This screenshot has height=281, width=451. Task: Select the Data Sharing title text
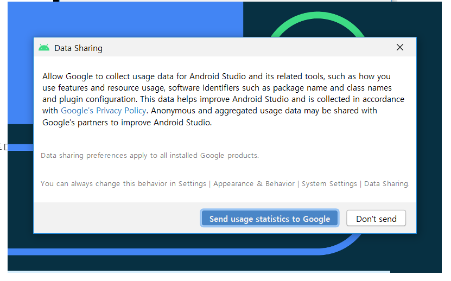pos(78,48)
